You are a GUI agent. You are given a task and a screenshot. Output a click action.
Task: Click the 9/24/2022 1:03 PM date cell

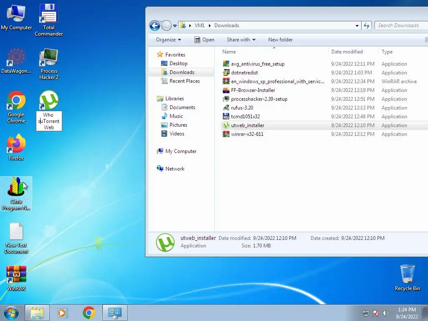351,73
